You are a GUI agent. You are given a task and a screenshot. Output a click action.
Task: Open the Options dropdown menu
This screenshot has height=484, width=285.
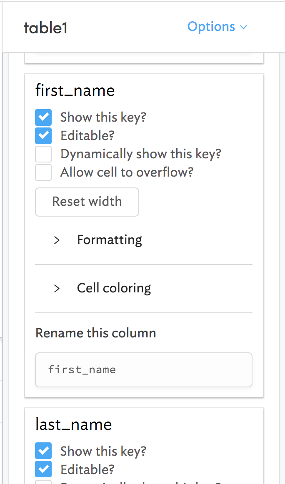[217, 27]
